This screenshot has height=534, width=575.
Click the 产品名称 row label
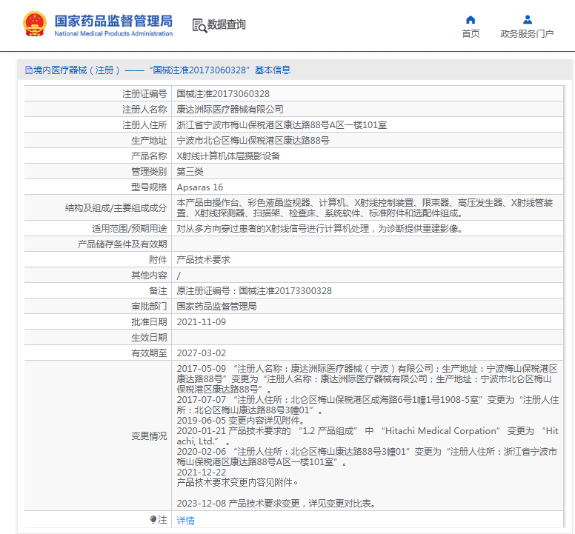149,156
